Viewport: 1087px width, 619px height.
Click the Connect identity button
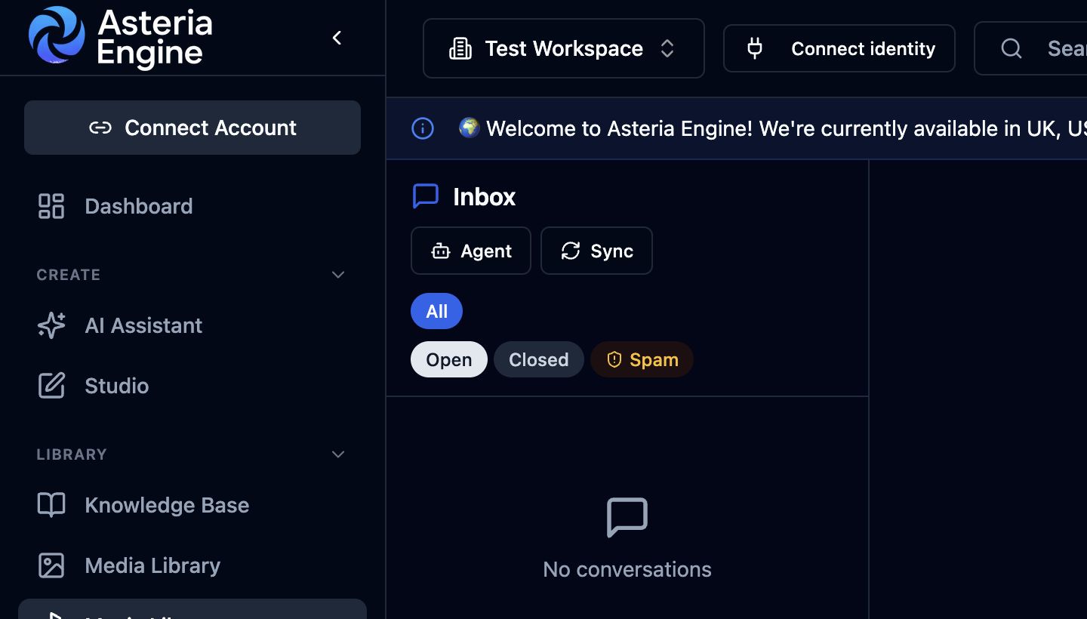tap(839, 48)
